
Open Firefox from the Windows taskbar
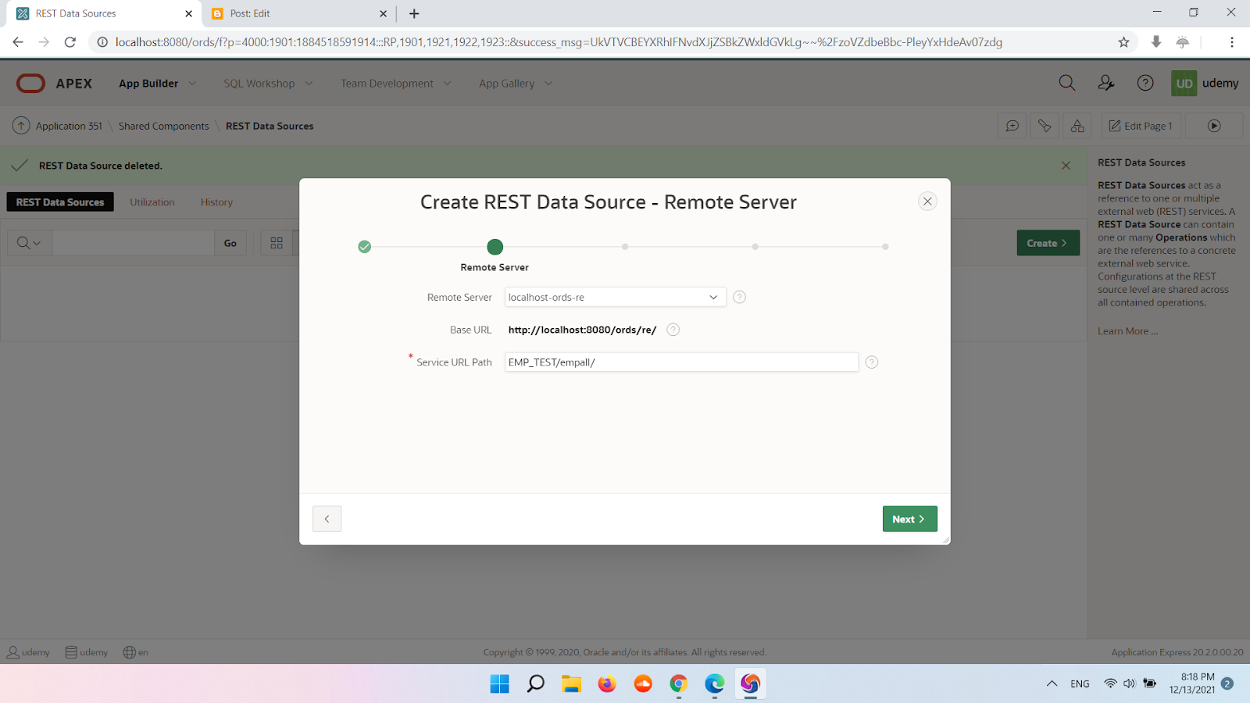(606, 684)
